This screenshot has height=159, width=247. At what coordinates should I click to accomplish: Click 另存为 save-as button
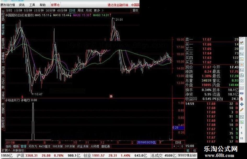coord(33,146)
